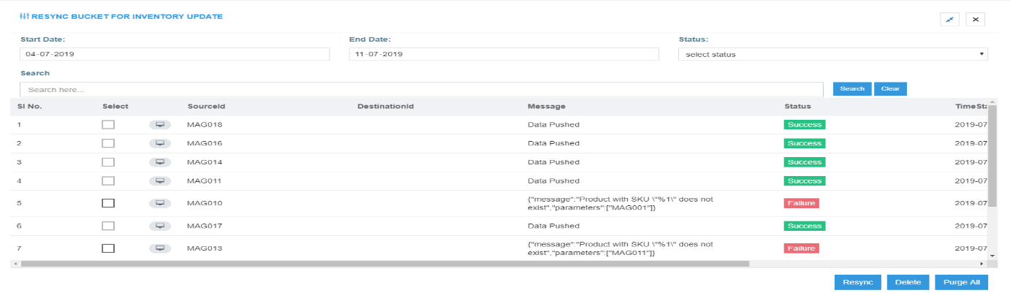Click the monitor icon for MAG010 row
This screenshot has width=1010, height=301.
coord(159,203)
